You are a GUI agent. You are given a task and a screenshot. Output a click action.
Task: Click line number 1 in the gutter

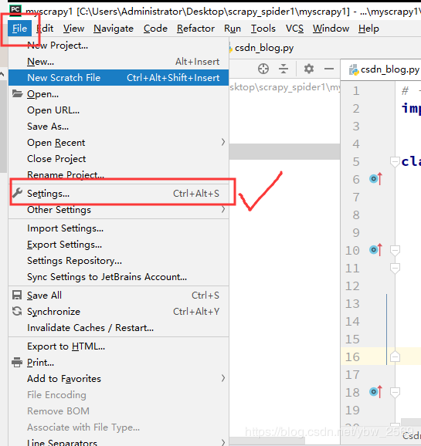click(x=356, y=91)
